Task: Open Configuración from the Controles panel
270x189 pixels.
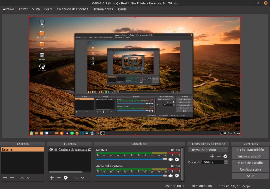Action: pos(250,169)
